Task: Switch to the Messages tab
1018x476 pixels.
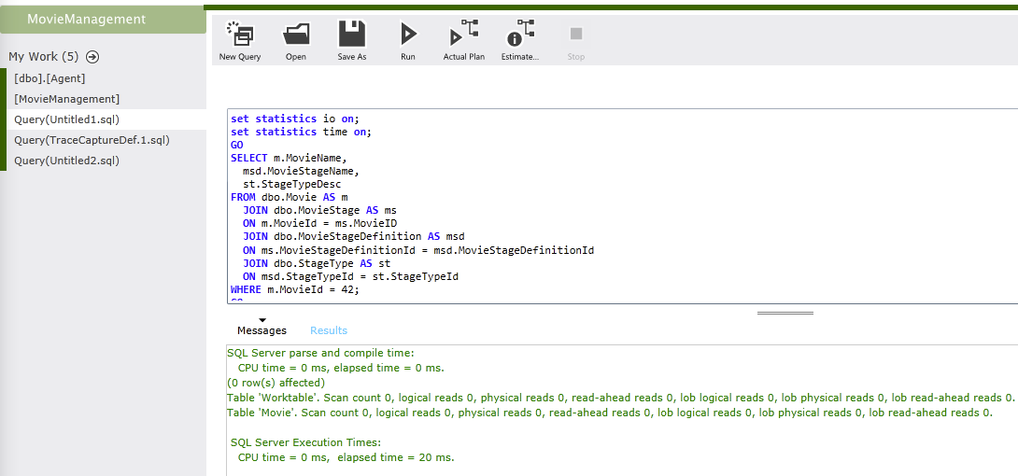Action: point(262,330)
